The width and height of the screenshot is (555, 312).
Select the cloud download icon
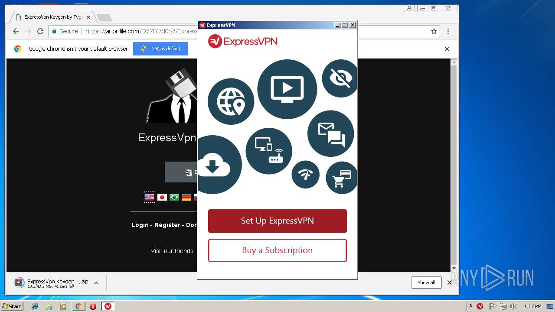(x=219, y=165)
